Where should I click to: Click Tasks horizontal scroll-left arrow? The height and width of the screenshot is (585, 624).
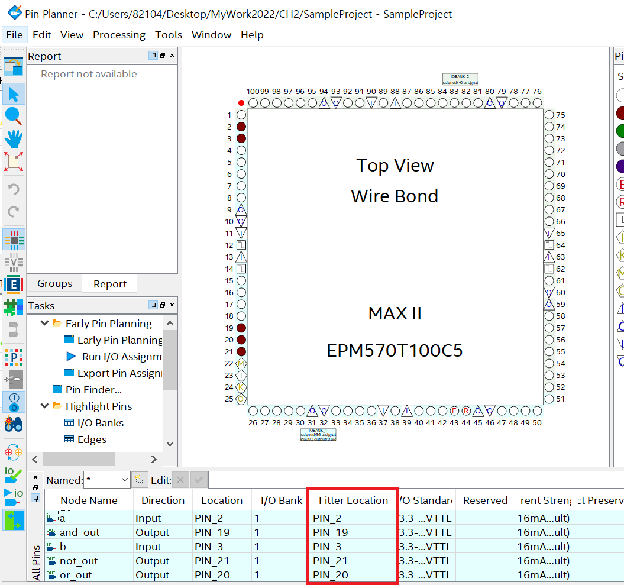(x=35, y=459)
